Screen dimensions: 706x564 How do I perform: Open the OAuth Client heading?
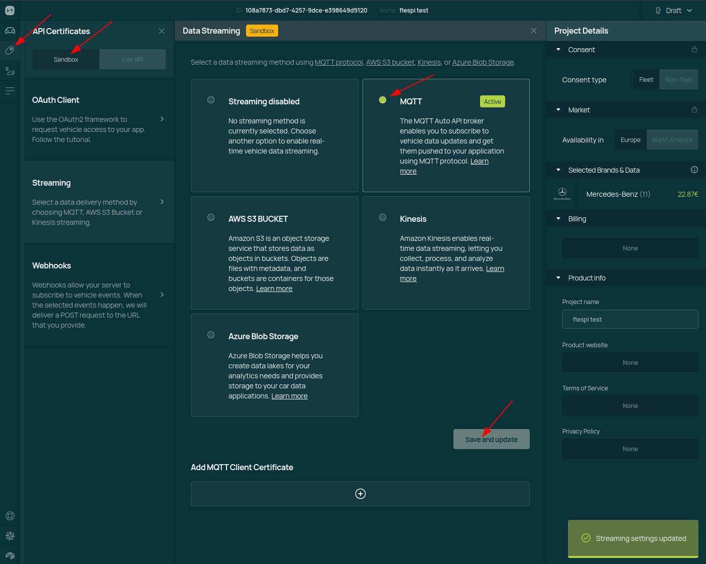tap(56, 100)
